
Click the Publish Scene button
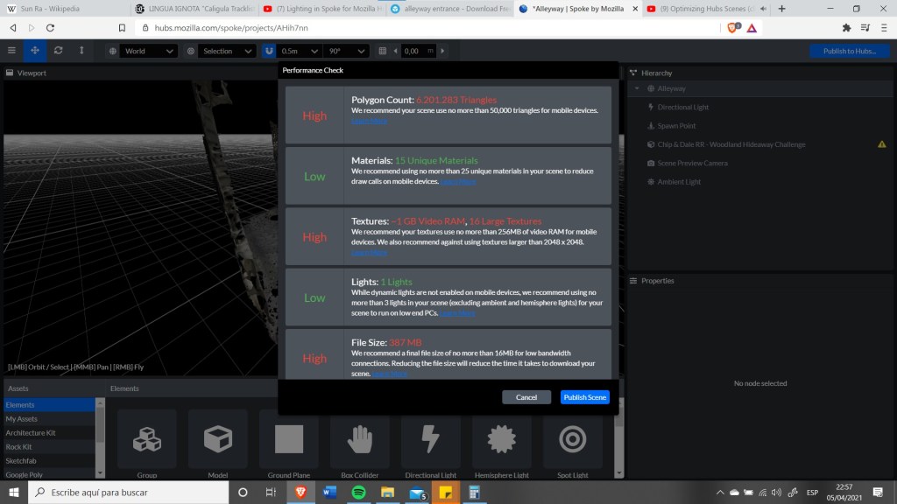pyautogui.click(x=584, y=397)
